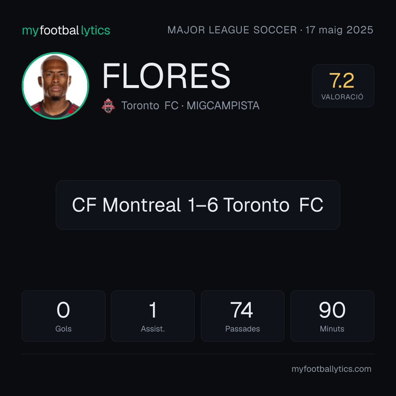Click the Major League Soccer competition label

click(x=232, y=30)
